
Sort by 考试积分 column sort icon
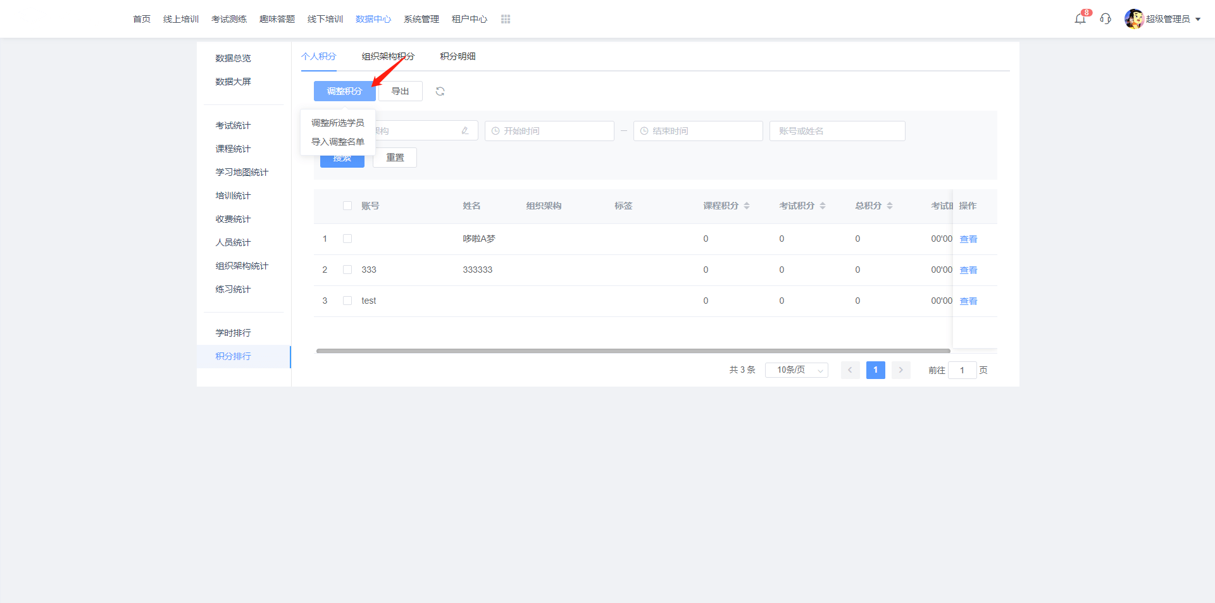coord(823,206)
